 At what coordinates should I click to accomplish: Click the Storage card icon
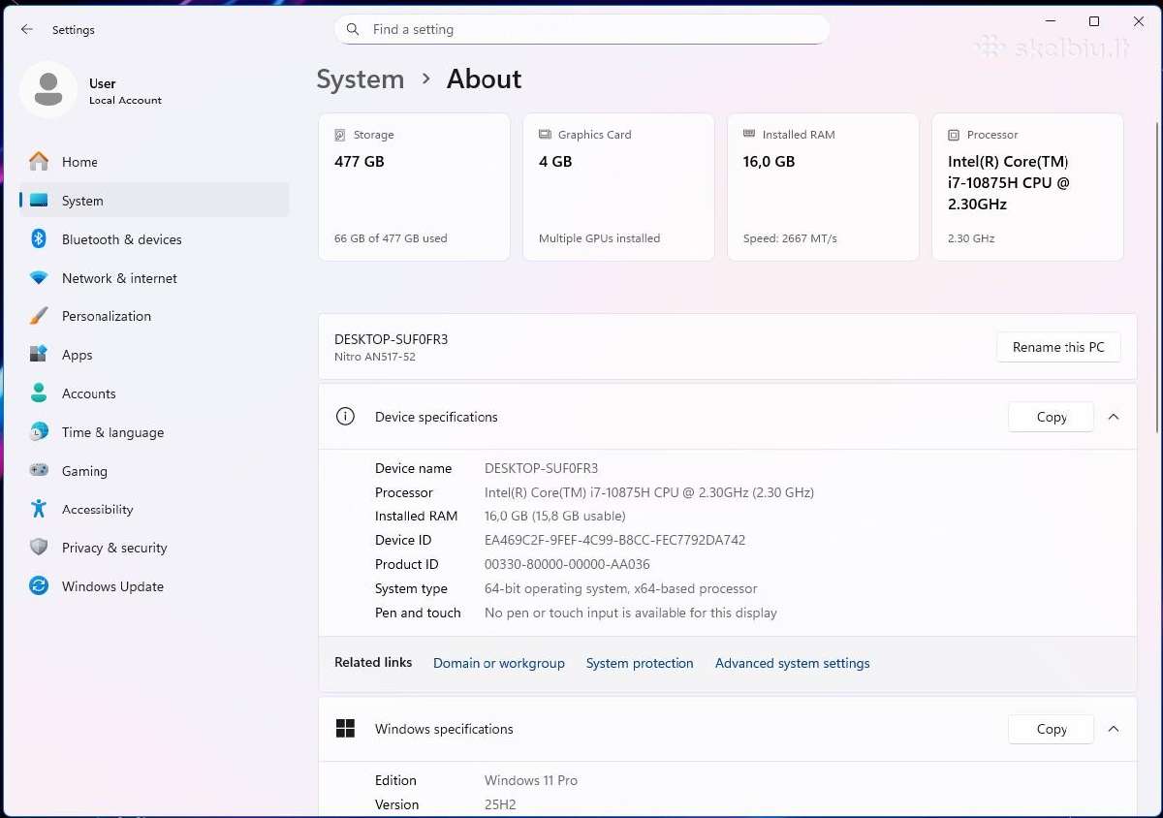tap(340, 135)
